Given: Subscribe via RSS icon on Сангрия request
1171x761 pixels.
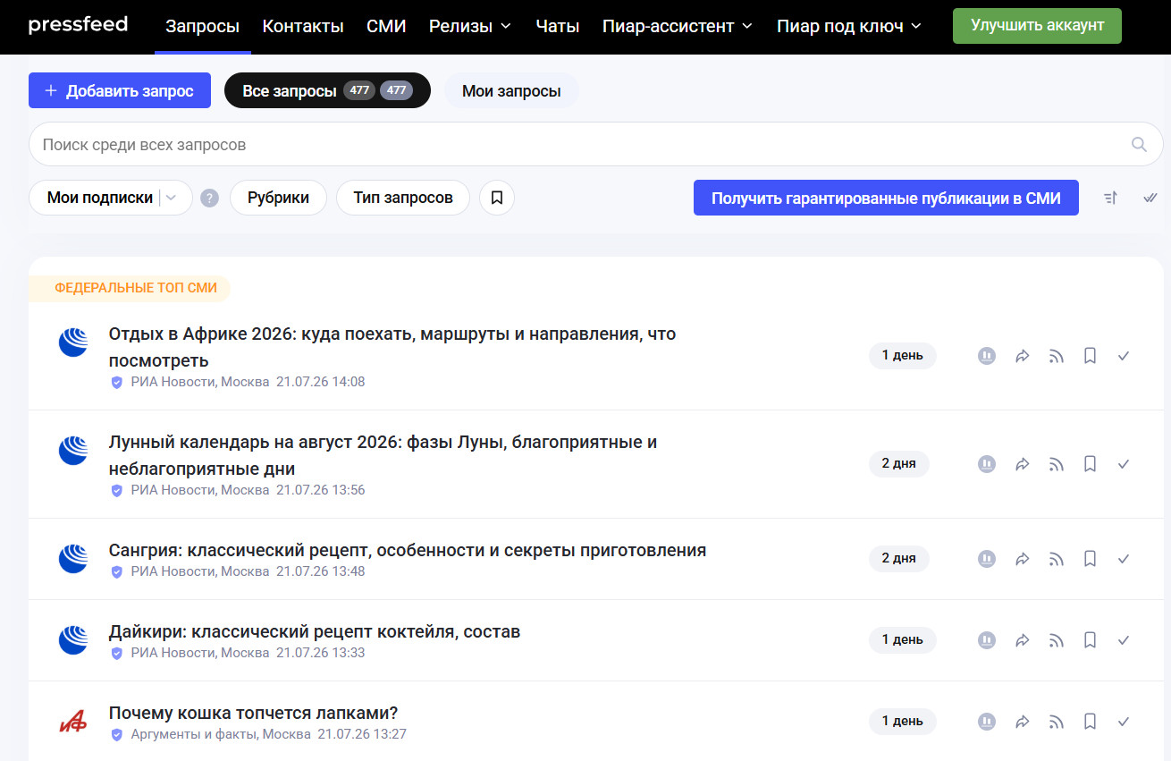Looking at the screenshot, I should click(x=1056, y=559).
